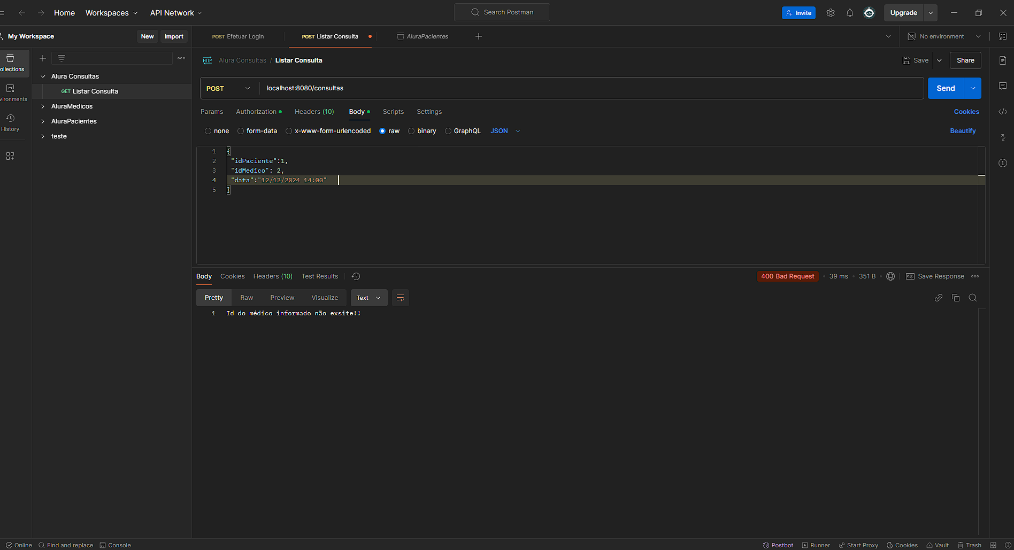Image resolution: width=1014 pixels, height=550 pixels.
Task: Click the Invite button
Action: click(798, 13)
